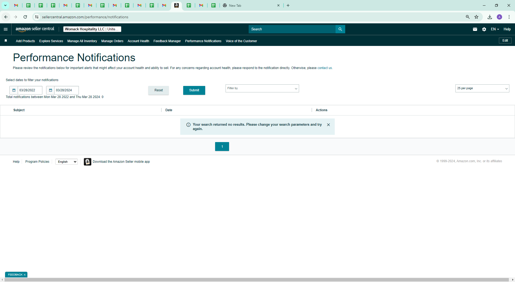This screenshot has height=282, width=515.
Task: Select the active Amazon browser tab
Action: tap(176, 5)
